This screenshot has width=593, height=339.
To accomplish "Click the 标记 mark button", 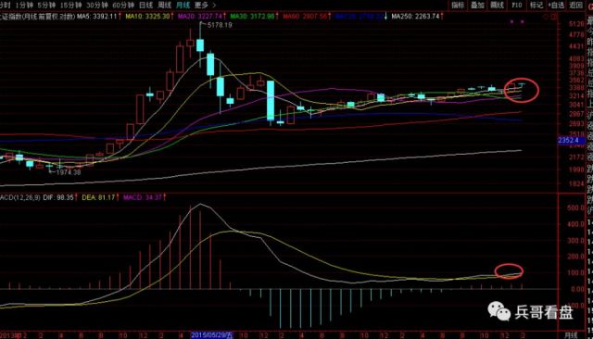I will (x=536, y=6).
